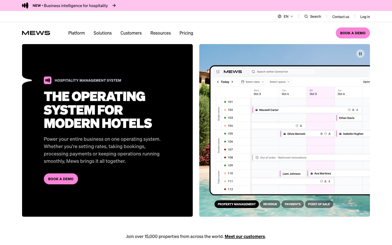
Task: Click lock icon on Isabella Hughes reservation
Action: [340, 134]
